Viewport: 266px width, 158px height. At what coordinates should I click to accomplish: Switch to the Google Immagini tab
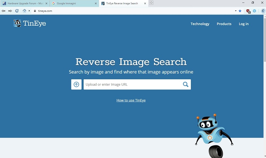[x=74, y=3]
